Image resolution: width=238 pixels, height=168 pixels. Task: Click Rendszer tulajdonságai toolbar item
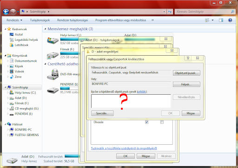(x=73, y=20)
